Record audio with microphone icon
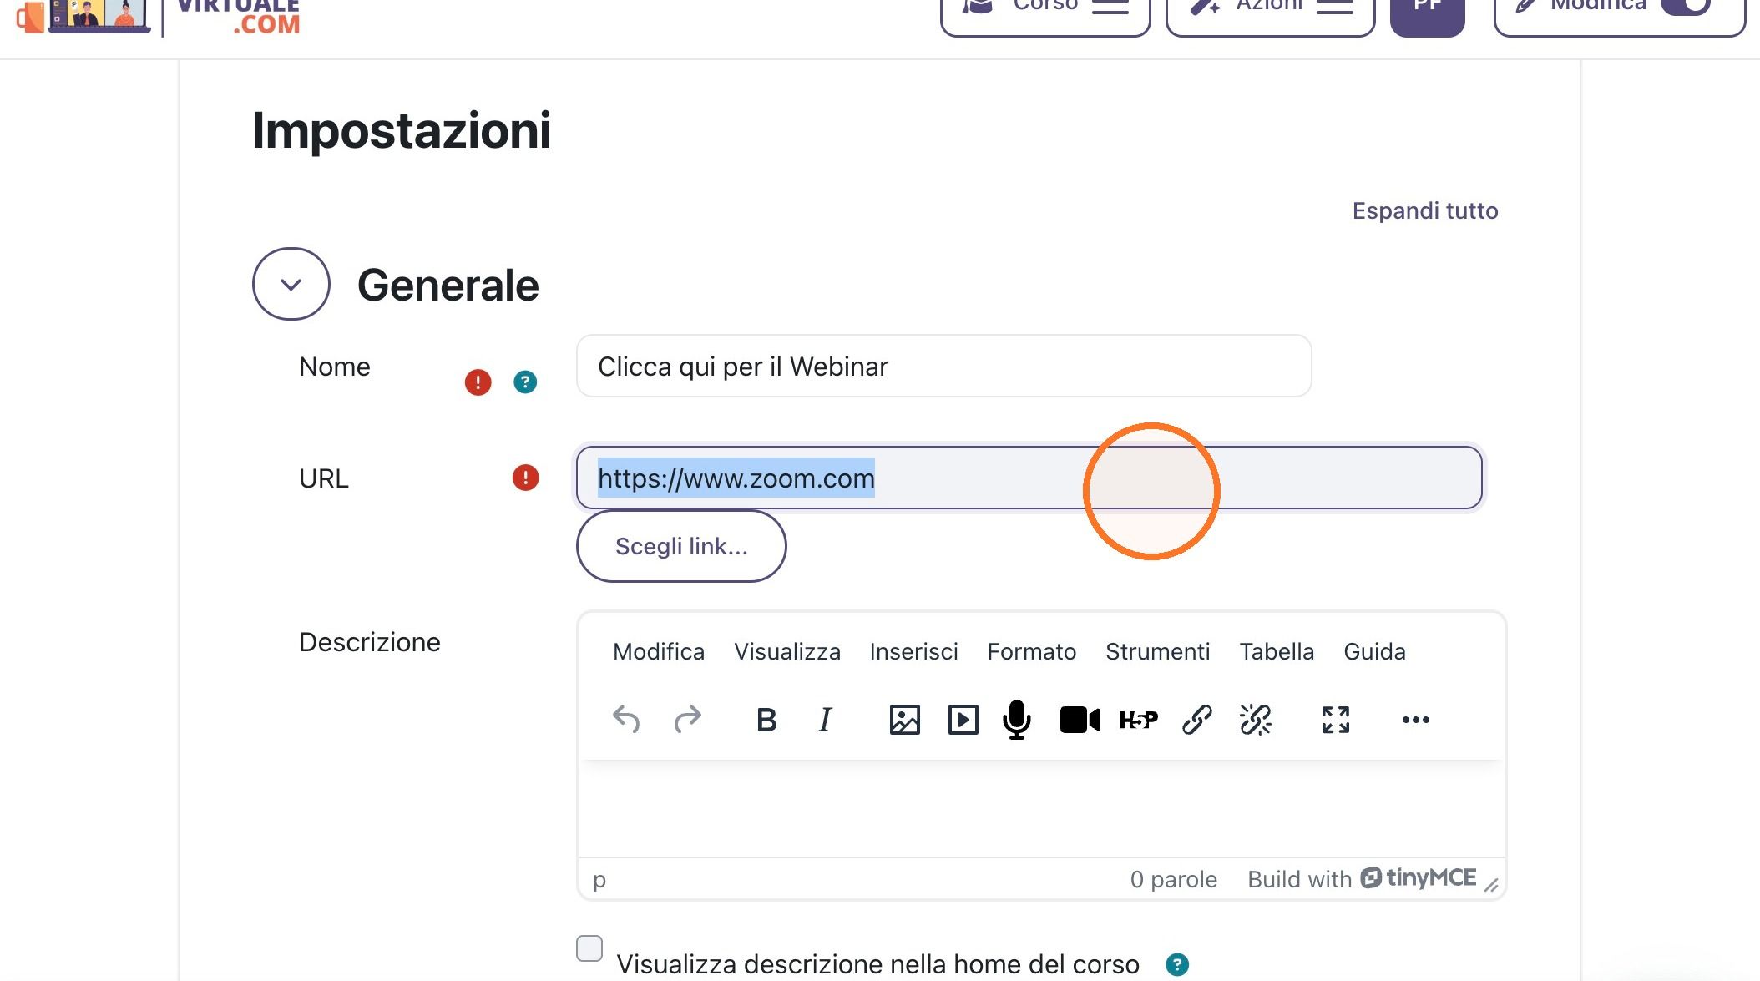Image resolution: width=1760 pixels, height=981 pixels. point(1016,720)
